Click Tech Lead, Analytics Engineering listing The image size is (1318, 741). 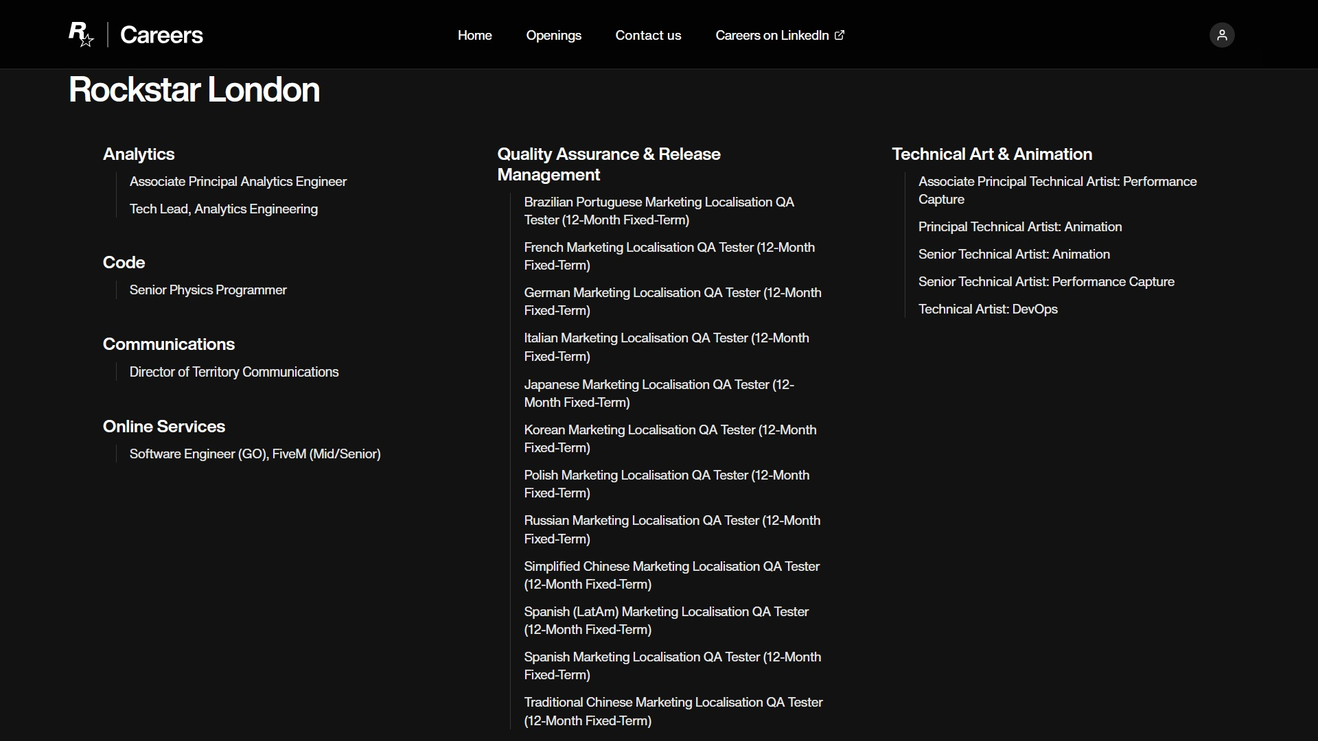(223, 209)
